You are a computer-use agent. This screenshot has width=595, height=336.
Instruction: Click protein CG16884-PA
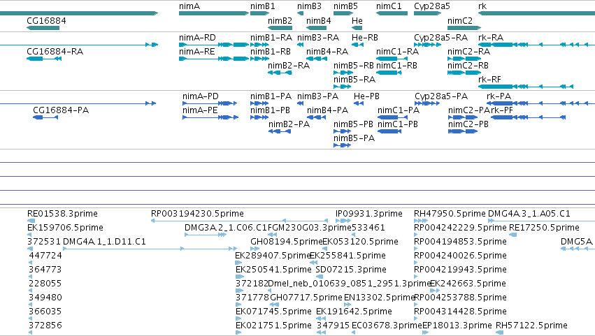45,117
